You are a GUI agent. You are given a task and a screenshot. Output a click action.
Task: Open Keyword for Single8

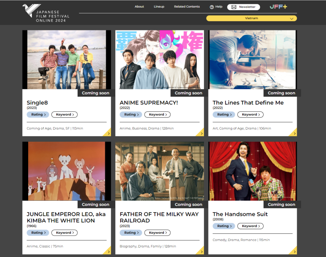click(64, 114)
